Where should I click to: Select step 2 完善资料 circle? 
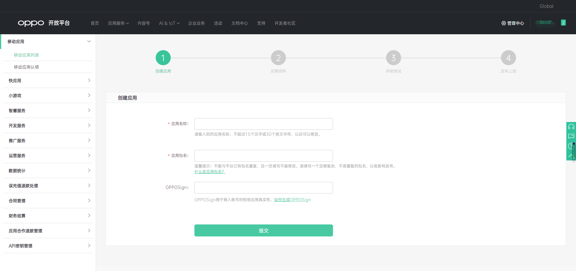pos(278,58)
